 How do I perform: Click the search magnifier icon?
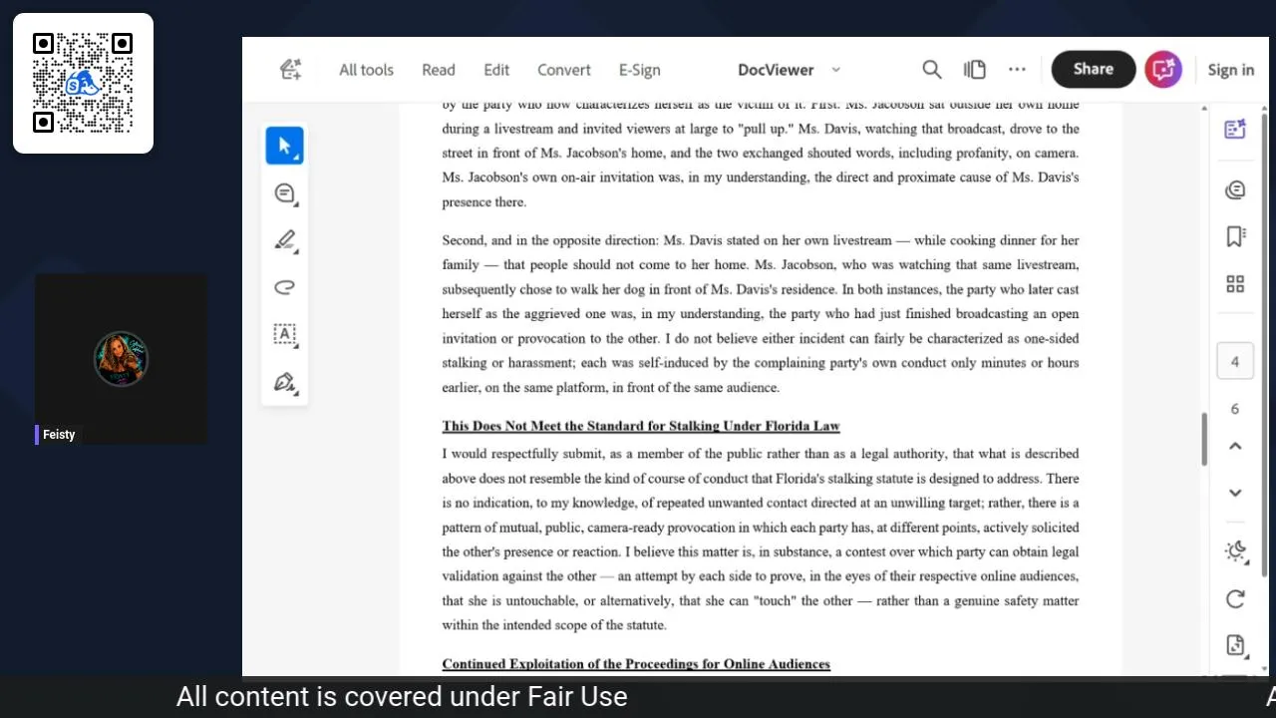932,70
